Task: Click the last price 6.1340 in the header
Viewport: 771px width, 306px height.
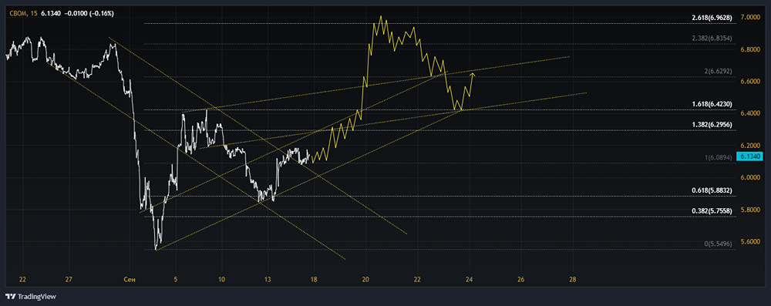Action: tap(52, 14)
